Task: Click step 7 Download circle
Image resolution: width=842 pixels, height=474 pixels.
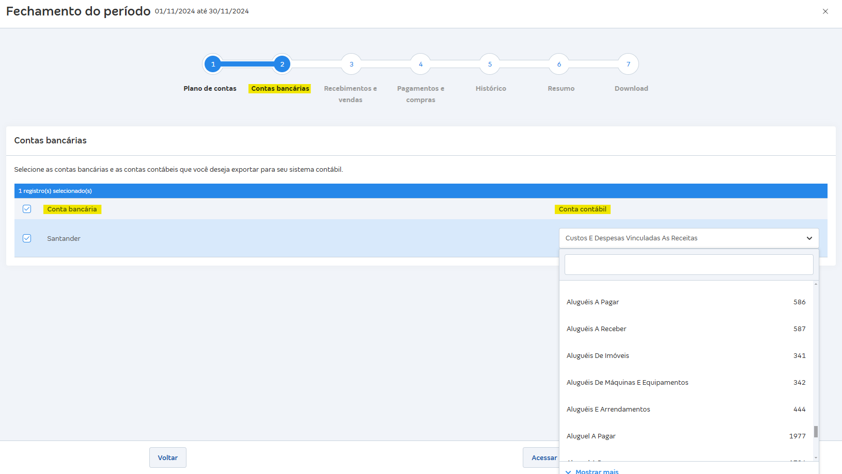Action: (628, 64)
